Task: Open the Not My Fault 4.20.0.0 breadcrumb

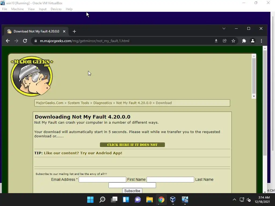Action: pos(134,103)
